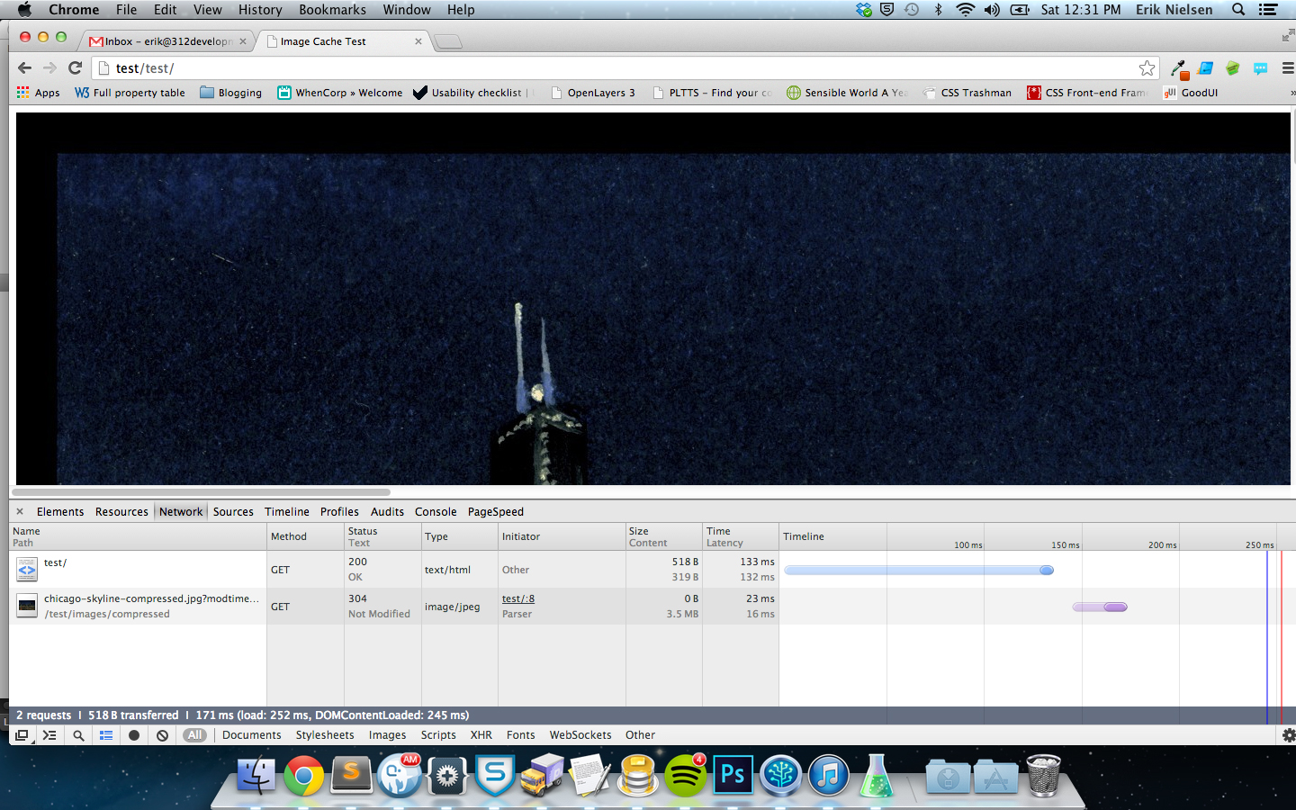Click the horizontal scrollbar under the page
This screenshot has height=810, width=1296.
click(x=203, y=492)
